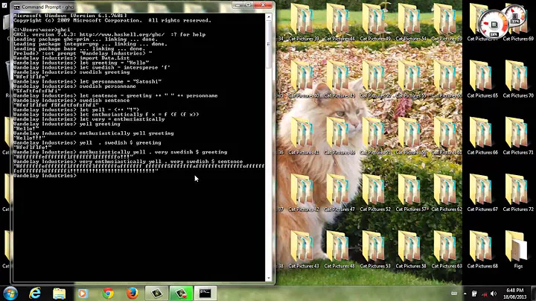Select the Cat Pictures 67 folder
This screenshot has width=536, height=301.
point(482,193)
